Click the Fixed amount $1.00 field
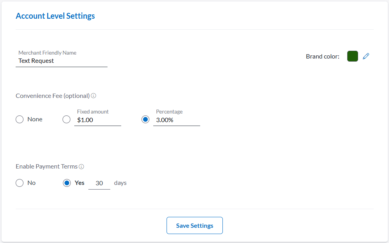Image resolution: width=389 pixels, height=243 pixels. tap(97, 120)
